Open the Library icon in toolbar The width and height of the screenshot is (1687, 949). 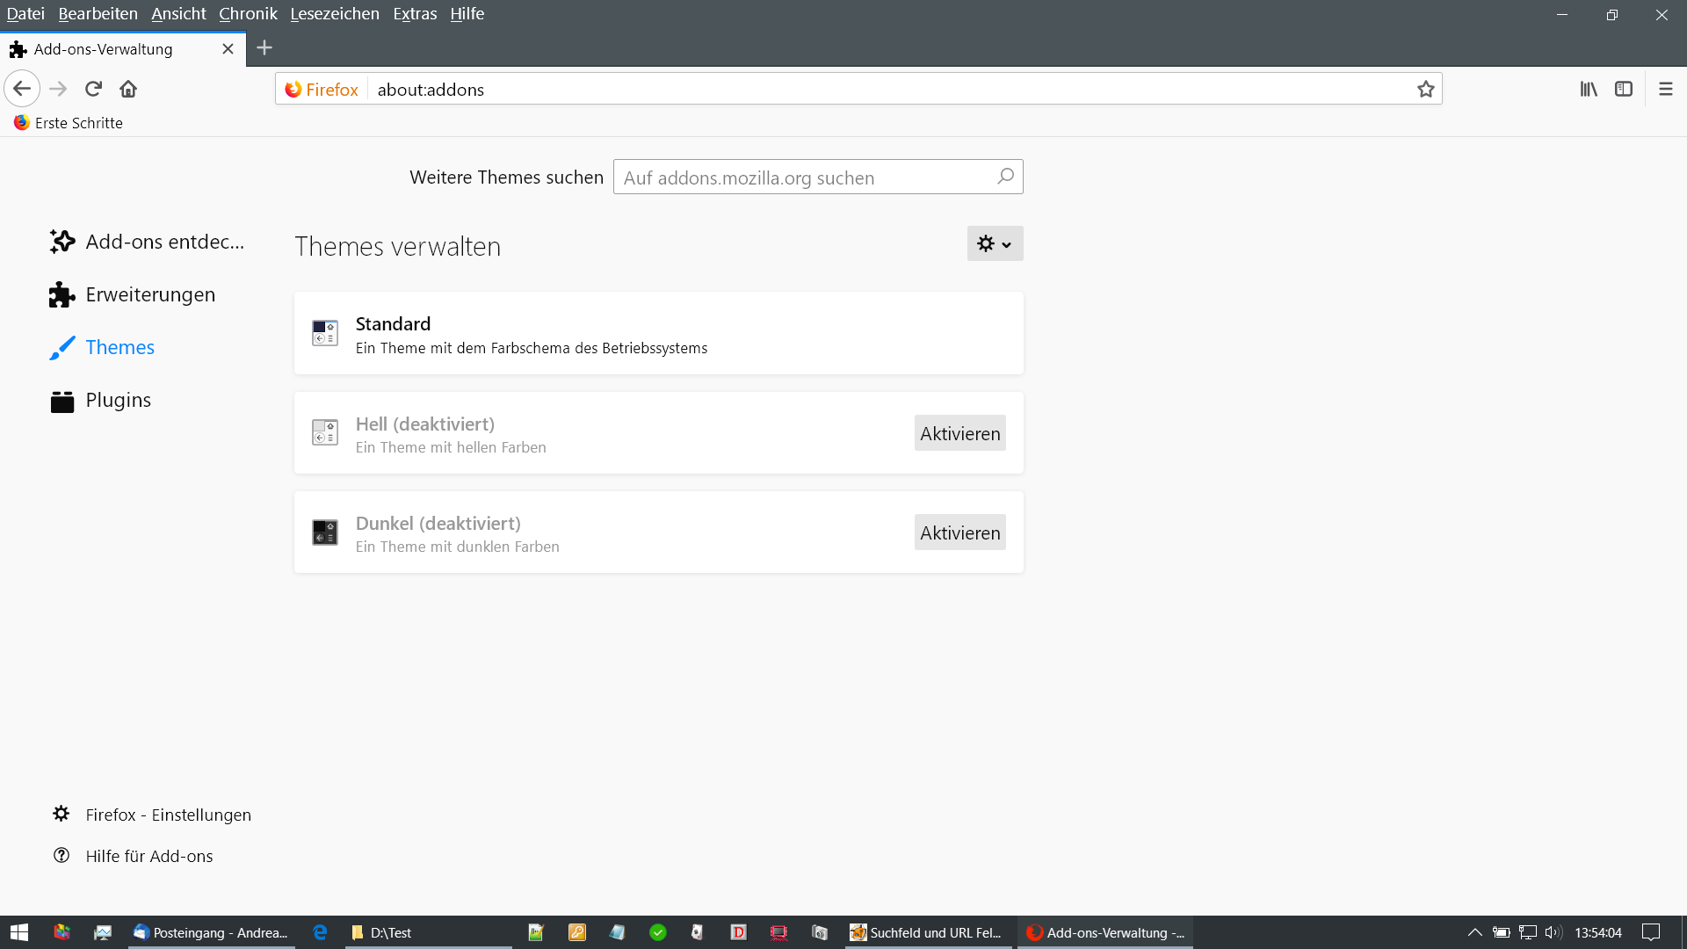click(x=1589, y=89)
